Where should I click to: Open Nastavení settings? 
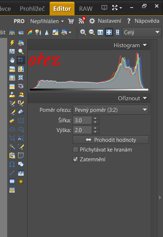tap(105, 21)
